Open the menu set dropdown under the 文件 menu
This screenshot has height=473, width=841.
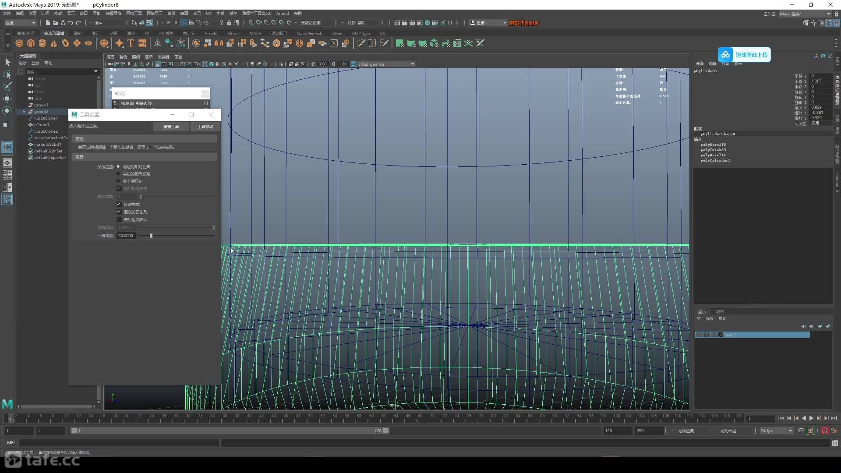click(x=20, y=23)
